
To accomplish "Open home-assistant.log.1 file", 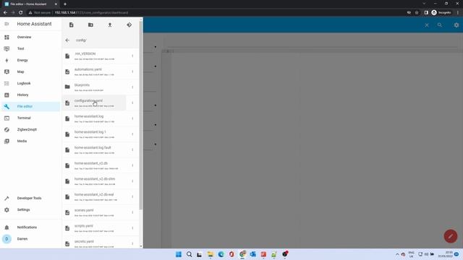I will 95,134.
